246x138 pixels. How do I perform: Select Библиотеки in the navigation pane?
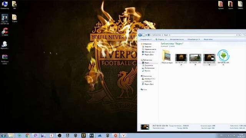point(146,60)
